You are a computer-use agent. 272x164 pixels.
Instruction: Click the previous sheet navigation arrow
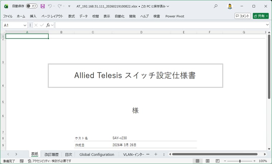tap(8, 154)
